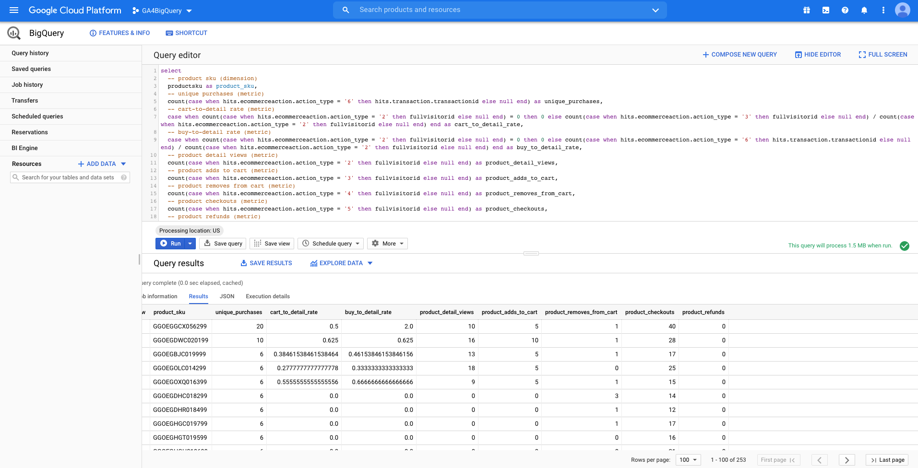Screen dimensions: 918x468
Task: Focus the search tables and data sets field
Action: (70, 177)
